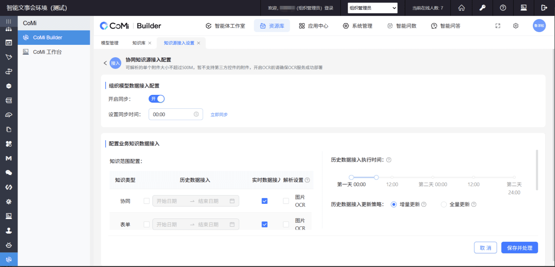
Task: Open the paper plane icon in left rail
Action: tap(9, 57)
